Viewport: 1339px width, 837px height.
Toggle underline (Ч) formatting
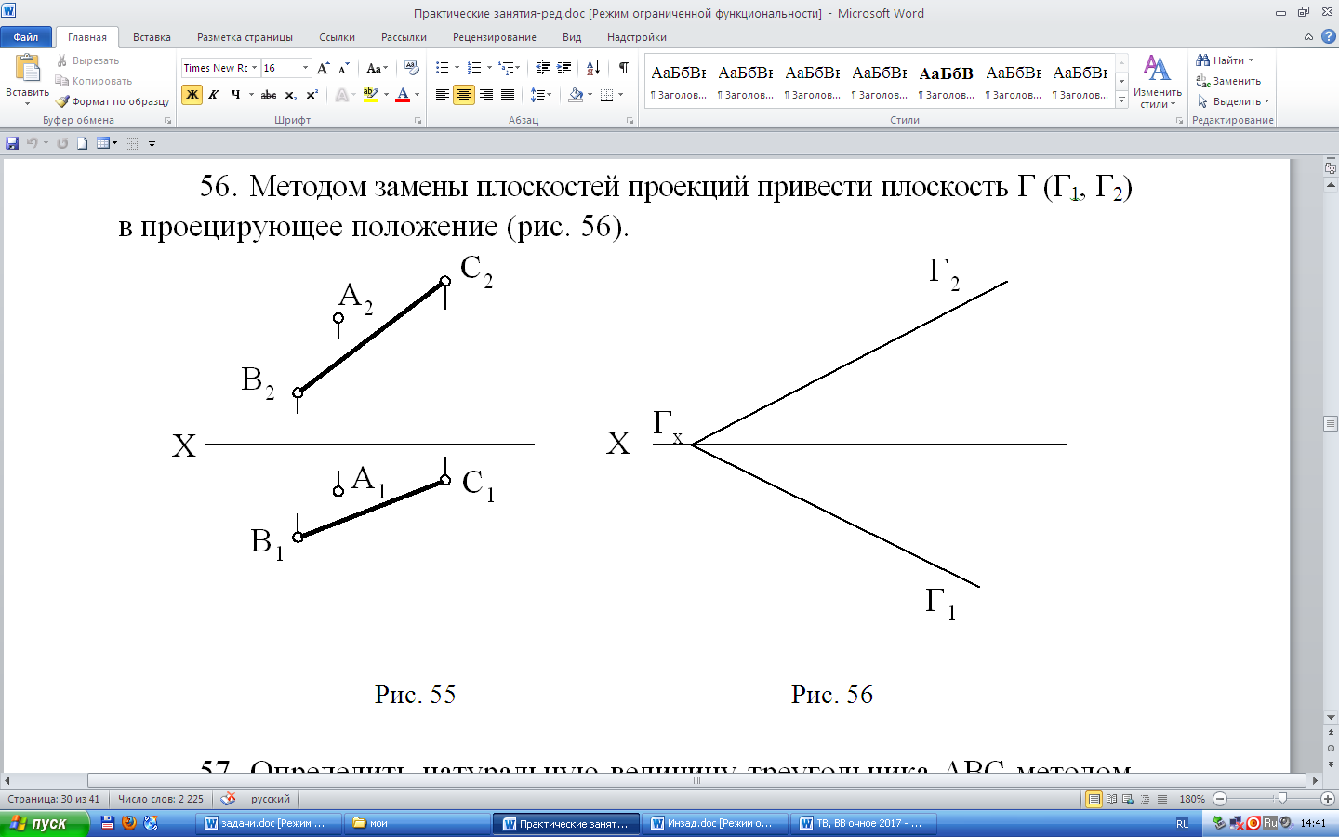tap(236, 95)
